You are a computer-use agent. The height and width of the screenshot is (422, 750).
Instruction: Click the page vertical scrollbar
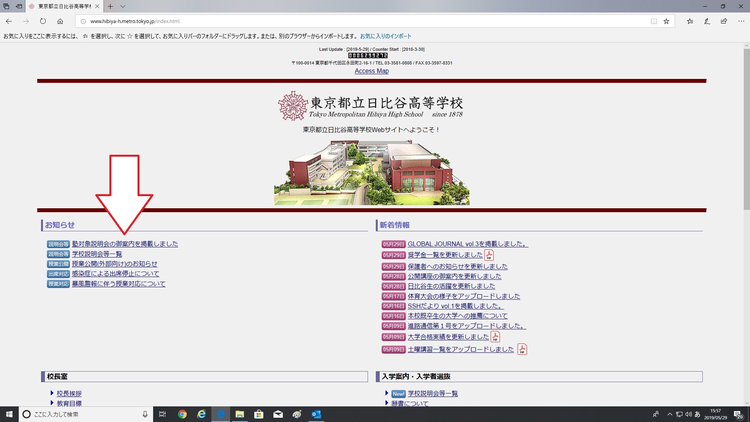(x=746, y=130)
